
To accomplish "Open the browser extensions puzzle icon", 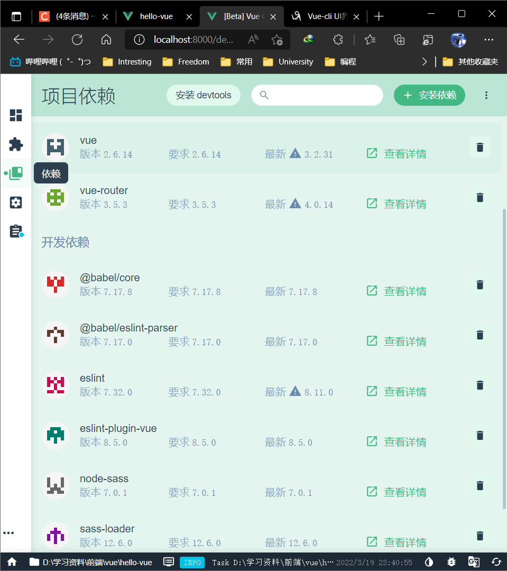I will tap(338, 40).
